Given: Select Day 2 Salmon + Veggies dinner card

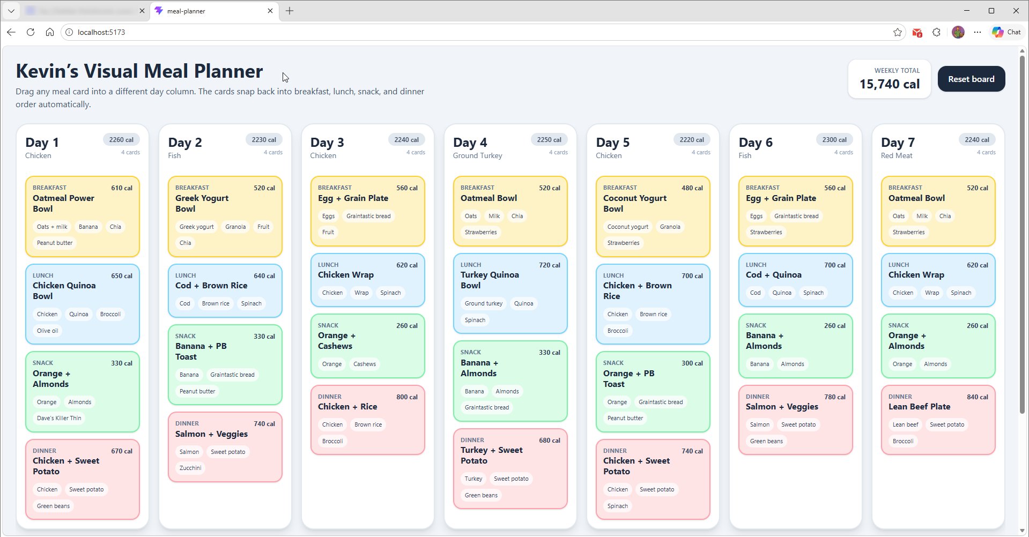Looking at the screenshot, I should click(x=225, y=447).
